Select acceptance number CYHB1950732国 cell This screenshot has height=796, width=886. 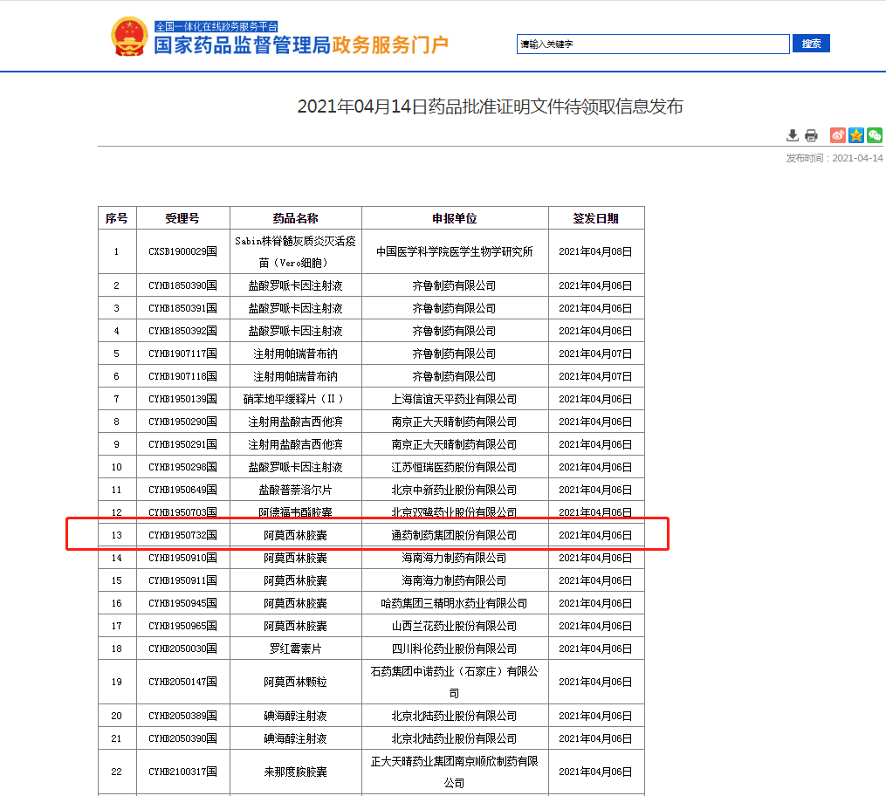tap(182, 535)
